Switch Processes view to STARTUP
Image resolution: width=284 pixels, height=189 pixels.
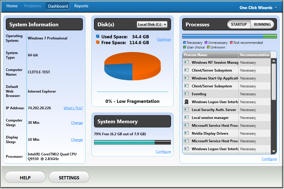coord(239,25)
